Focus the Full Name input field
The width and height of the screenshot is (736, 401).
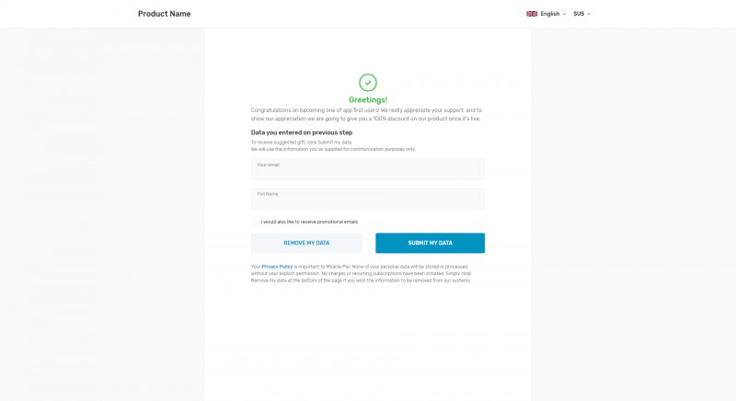pos(368,201)
